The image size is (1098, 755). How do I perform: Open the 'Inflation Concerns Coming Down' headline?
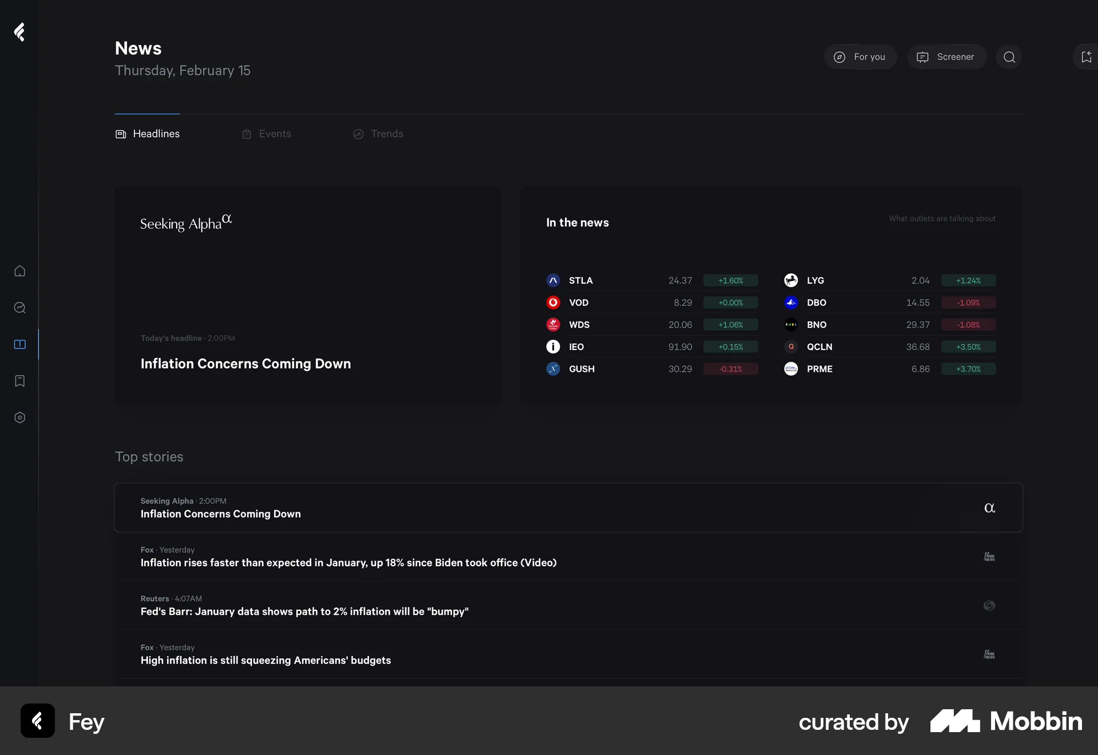click(x=245, y=364)
